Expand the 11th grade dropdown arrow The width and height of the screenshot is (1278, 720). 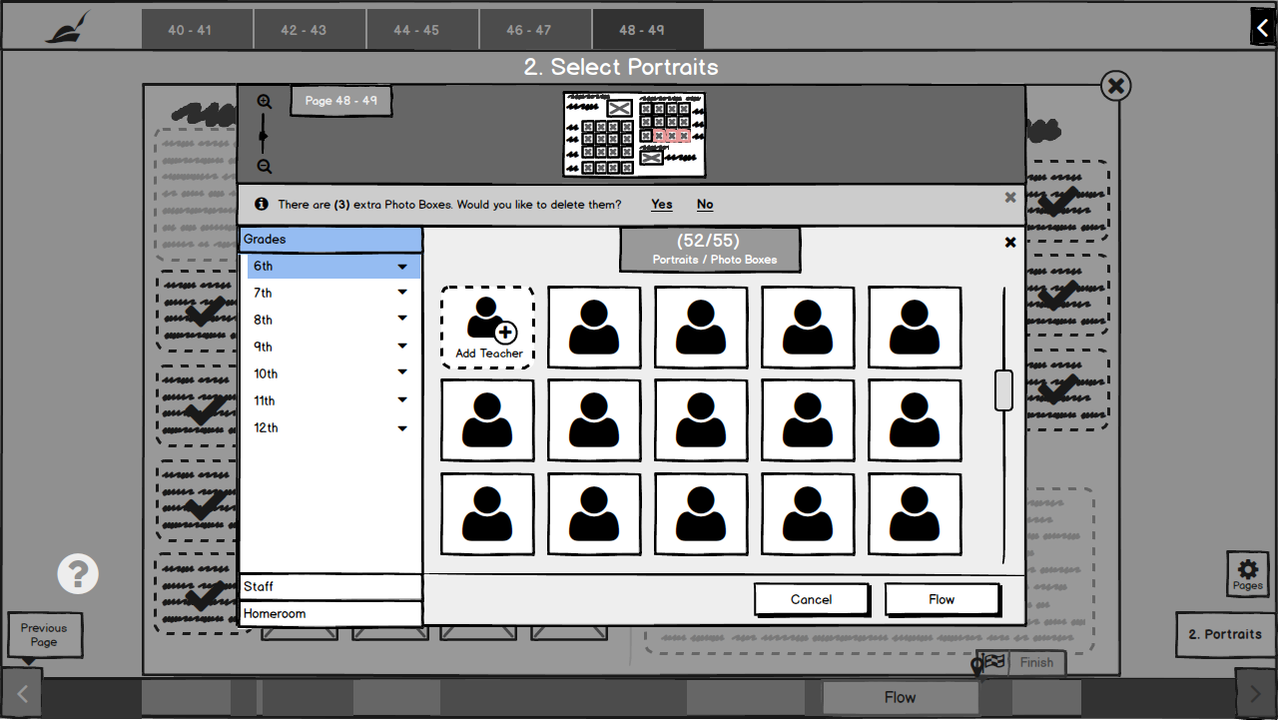pos(402,399)
